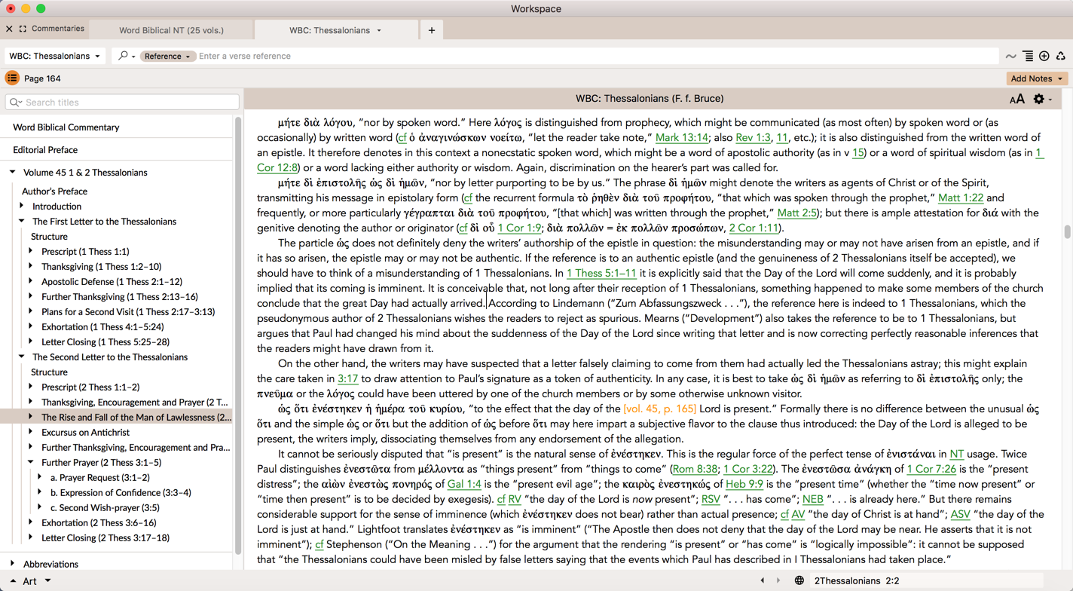Select Thanksgiving (1 Thess 1:2–10)
Viewport: 1073px width, 591px height.
click(101, 267)
